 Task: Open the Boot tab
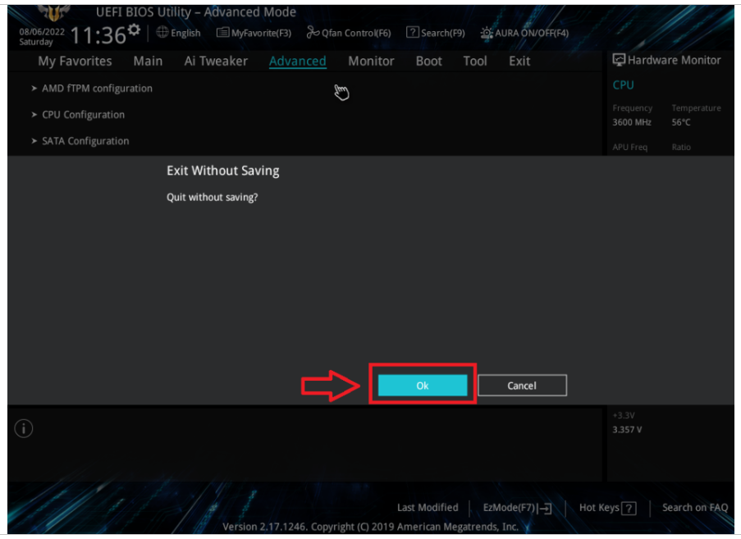(428, 61)
